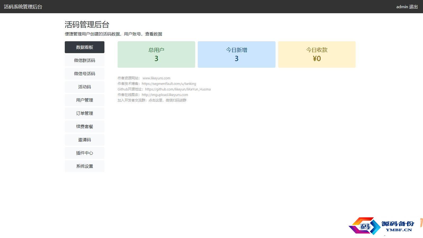The width and height of the screenshot is (423, 238).
Task: Click the 退出 logout link
Action: pyautogui.click(x=413, y=7)
